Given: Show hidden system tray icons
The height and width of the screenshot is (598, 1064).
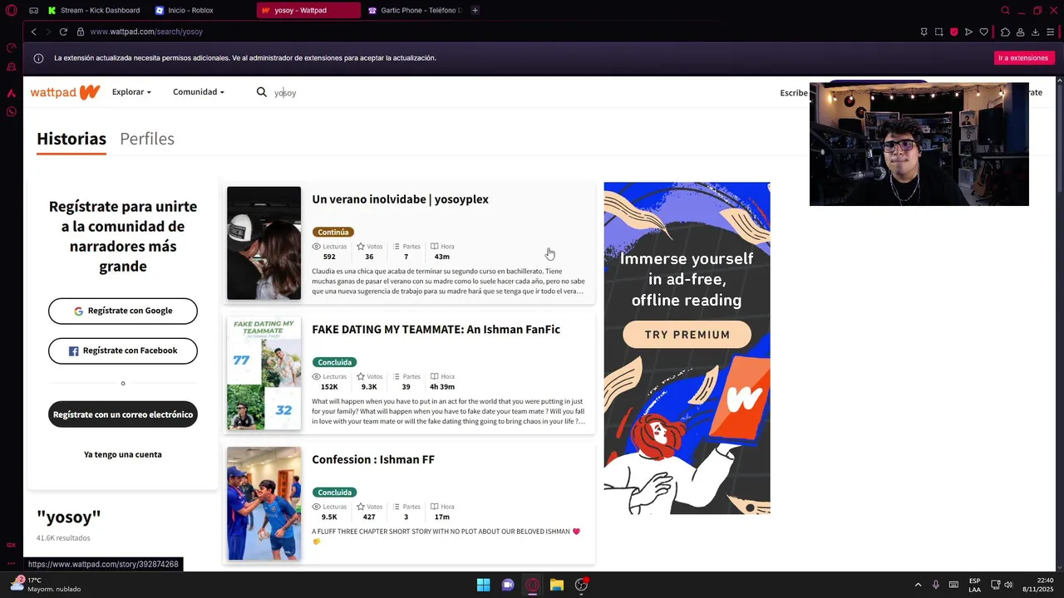Looking at the screenshot, I should pos(918,585).
